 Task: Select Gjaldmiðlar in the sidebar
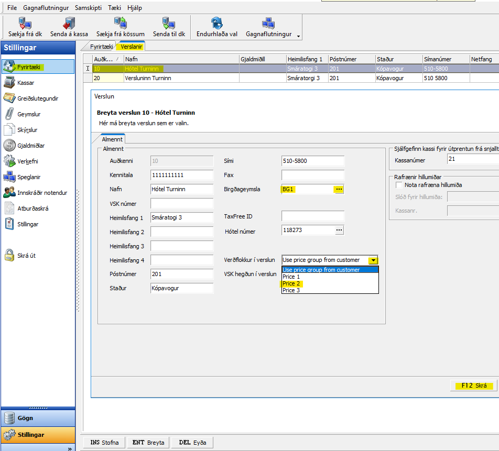point(30,146)
